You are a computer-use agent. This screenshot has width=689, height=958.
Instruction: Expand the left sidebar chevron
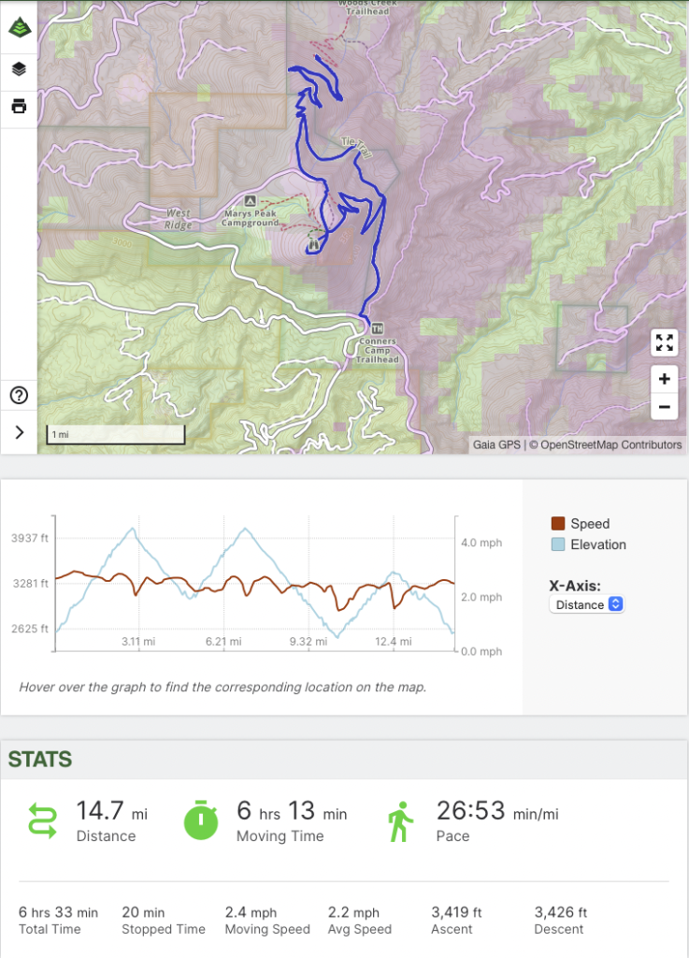pyautogui.click(x=19, y=431)
